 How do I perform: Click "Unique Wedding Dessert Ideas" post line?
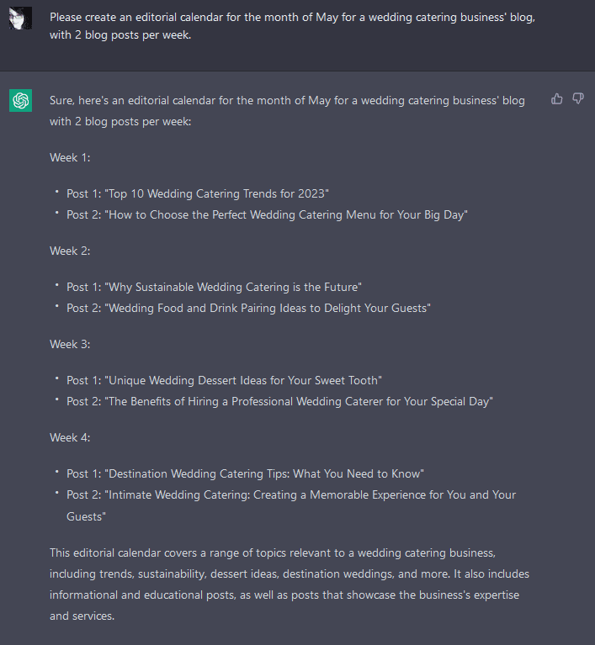pyautogui.click(x=225, y=380)
